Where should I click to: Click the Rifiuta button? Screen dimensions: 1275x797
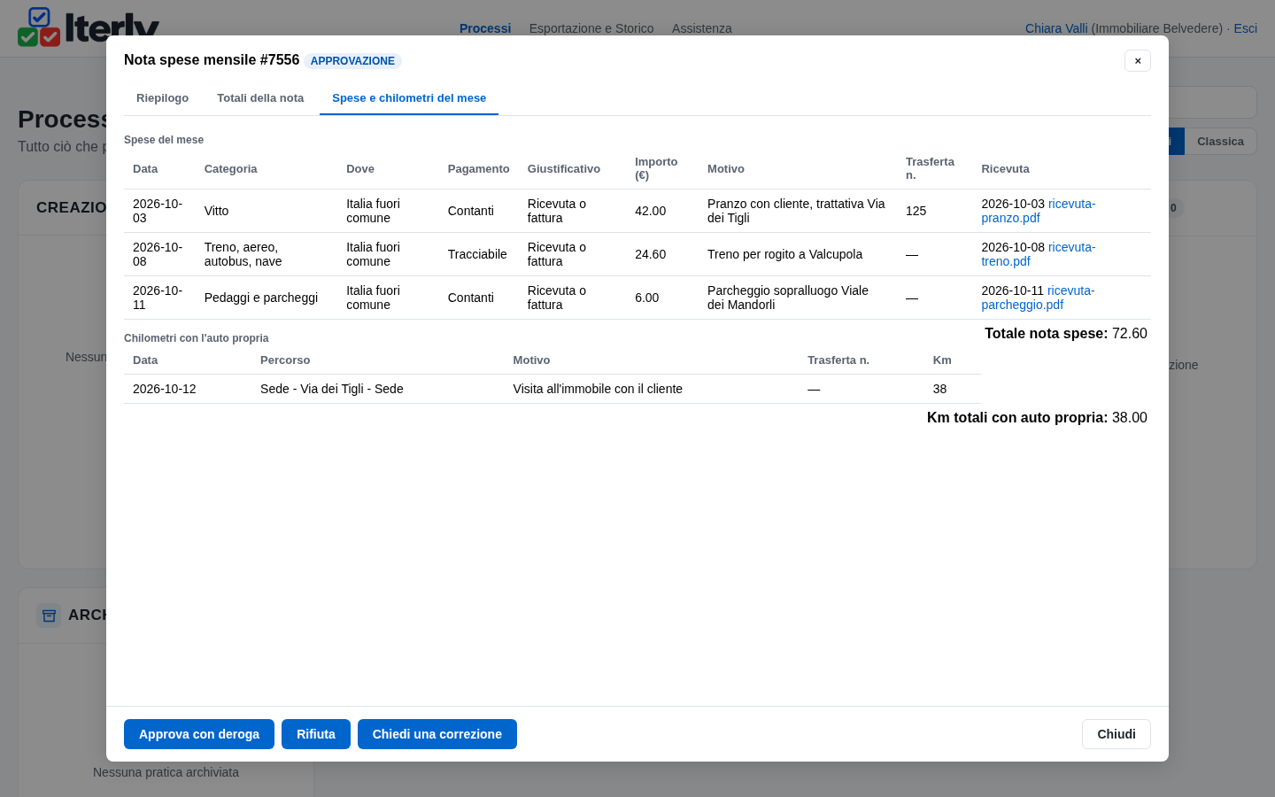click(x=316, y=734)
